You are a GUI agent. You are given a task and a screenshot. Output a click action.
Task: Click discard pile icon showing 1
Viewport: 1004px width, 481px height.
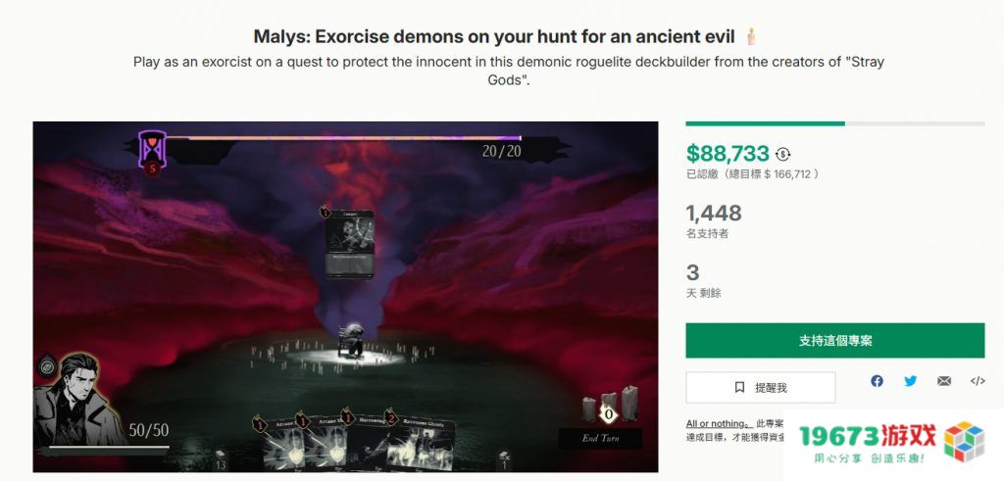(504, 460)
